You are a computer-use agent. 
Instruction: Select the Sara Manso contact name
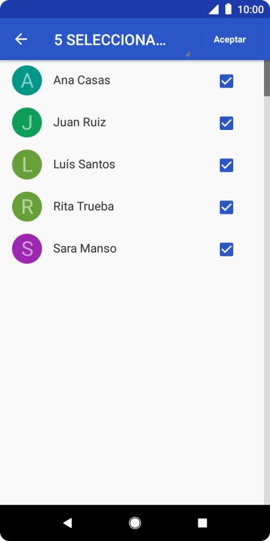pyautogui.click(x=85, y=249)
